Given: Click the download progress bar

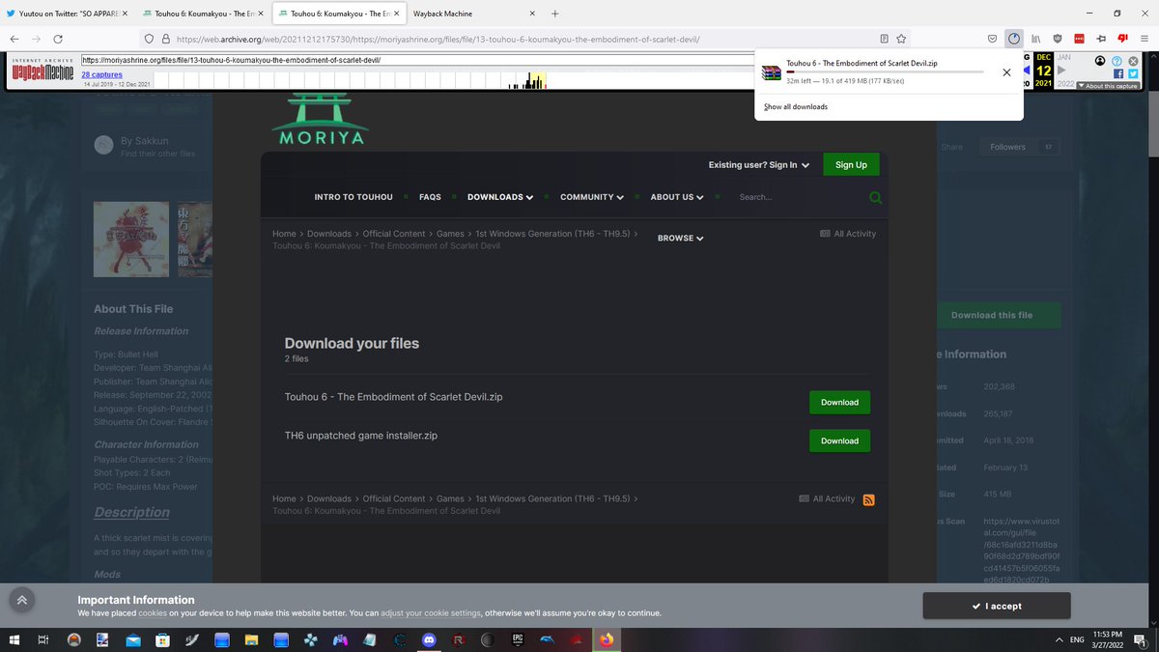Looking at the screenshot, I should click(885, 72).
